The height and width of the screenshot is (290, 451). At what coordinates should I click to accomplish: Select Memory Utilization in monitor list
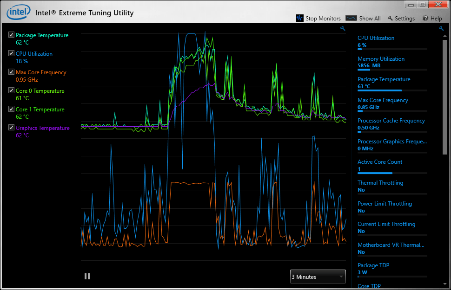381,59
